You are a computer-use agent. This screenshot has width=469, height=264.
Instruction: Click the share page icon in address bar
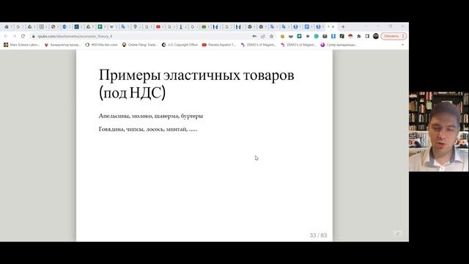263,36
